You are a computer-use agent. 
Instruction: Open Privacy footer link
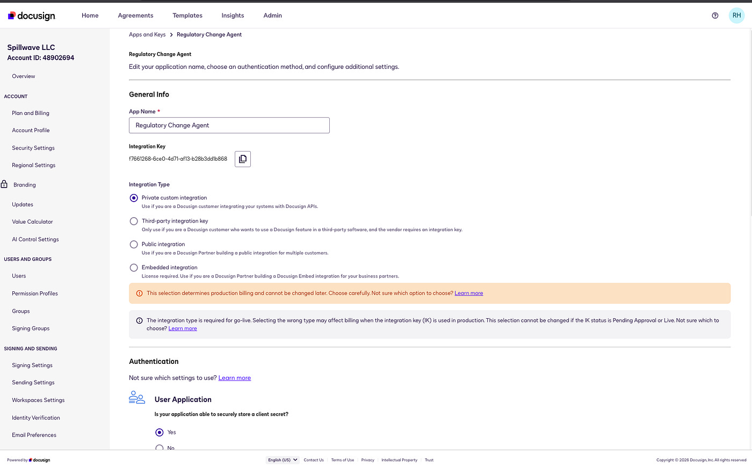(368, 460)
